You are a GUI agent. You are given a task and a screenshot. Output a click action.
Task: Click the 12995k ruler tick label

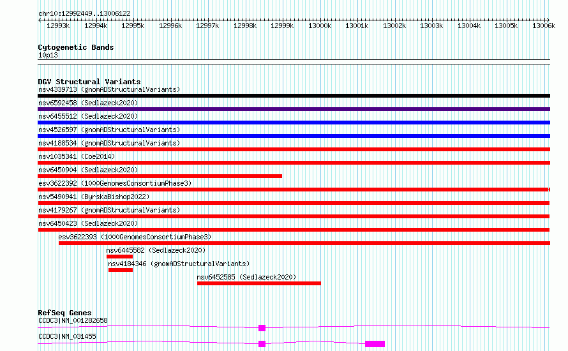[x=133, y=26]
